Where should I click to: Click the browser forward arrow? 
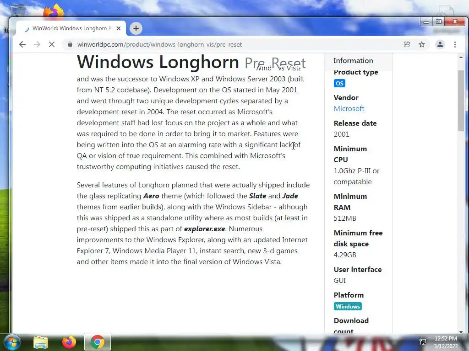point(37,44)
